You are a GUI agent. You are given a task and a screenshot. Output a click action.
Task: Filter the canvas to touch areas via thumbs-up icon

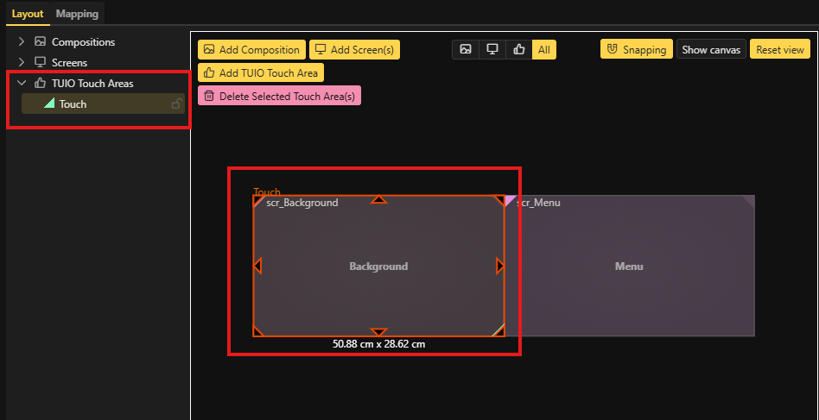(x=518, y=50)
